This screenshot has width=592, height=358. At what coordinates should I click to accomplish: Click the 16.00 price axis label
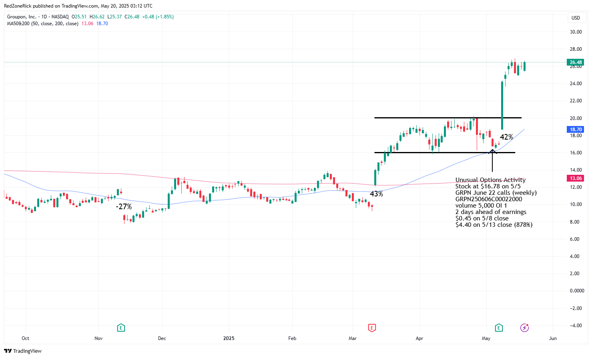[x=576, y=153]
